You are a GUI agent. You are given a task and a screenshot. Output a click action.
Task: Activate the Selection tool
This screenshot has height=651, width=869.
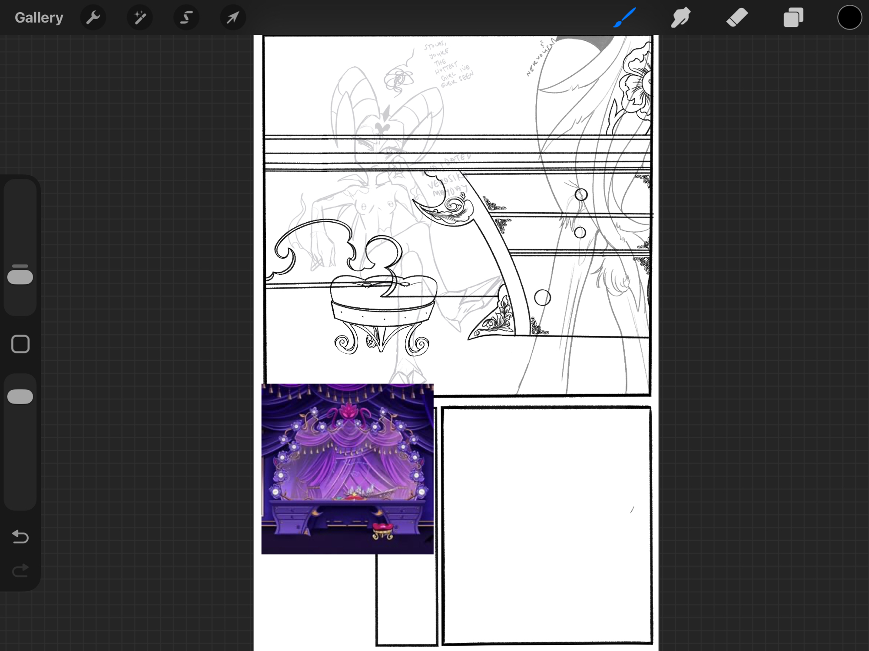coord(186,18)
